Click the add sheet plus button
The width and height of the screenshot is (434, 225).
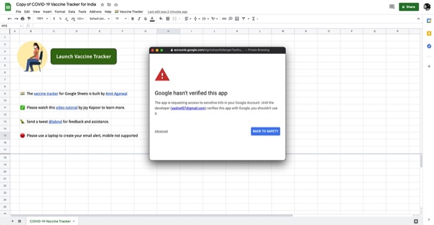coord(12,221)
